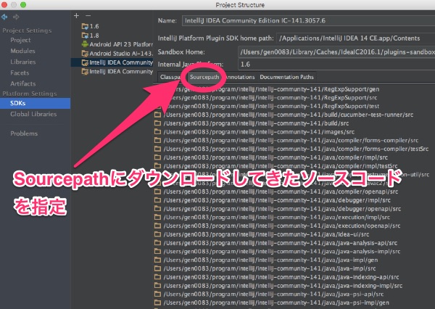Click folder icon of forms-compiler/testSrc row

pyautogui.click(x=157, y=149)
